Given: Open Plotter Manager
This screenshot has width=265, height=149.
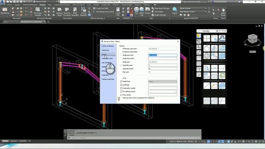Looking at the screenshot, I should click(159, 15).
